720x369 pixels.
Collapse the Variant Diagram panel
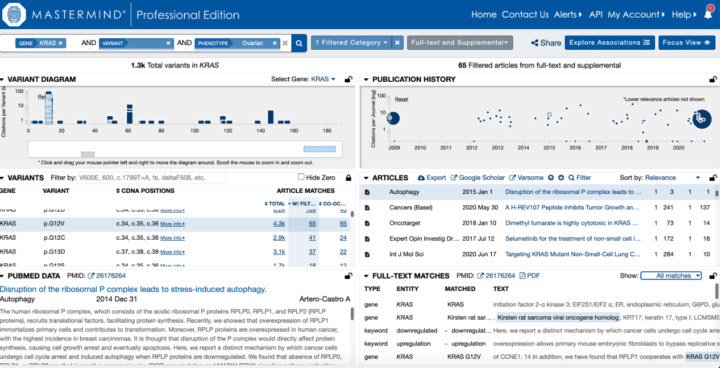coord(3,80)
